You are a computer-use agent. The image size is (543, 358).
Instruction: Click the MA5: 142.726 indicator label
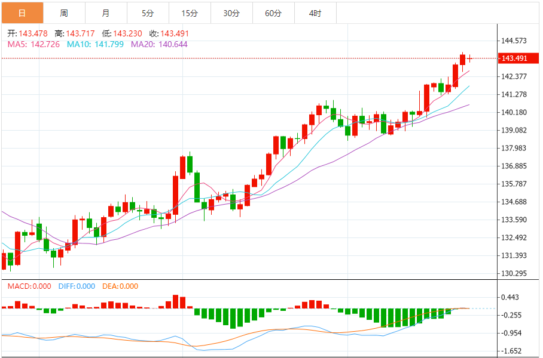pos(33,44)
